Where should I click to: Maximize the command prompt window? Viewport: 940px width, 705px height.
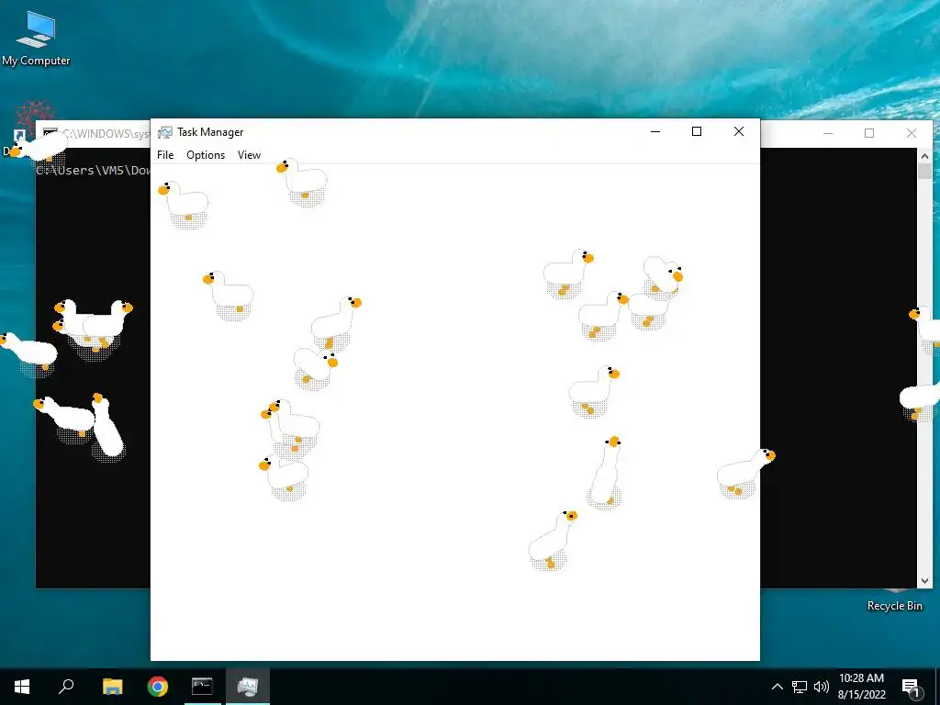869,133
